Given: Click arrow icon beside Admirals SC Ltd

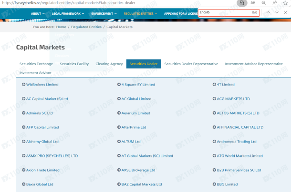Looking at the screenshot, I should coord(23,113).
